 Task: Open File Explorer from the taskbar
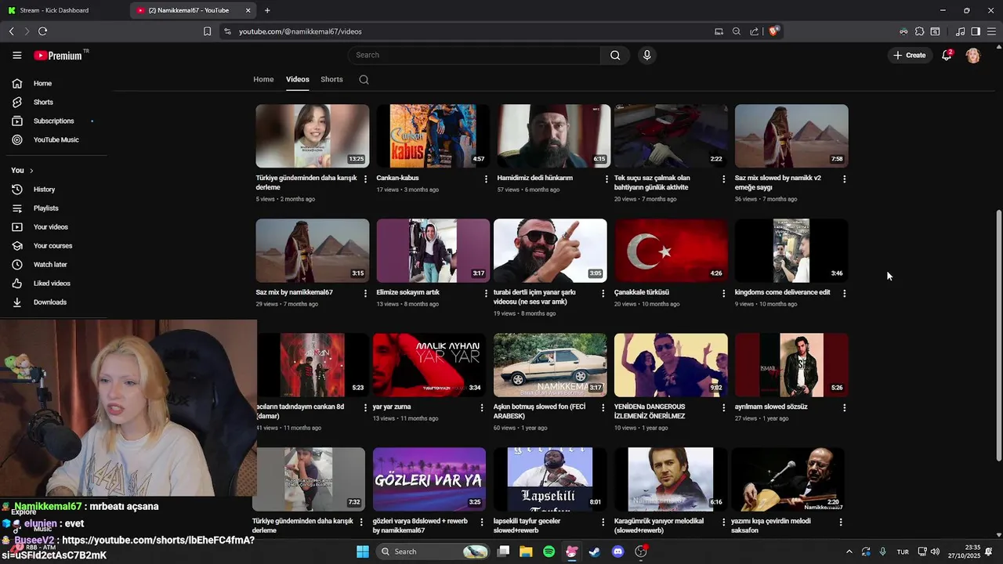tap(526, 551)
